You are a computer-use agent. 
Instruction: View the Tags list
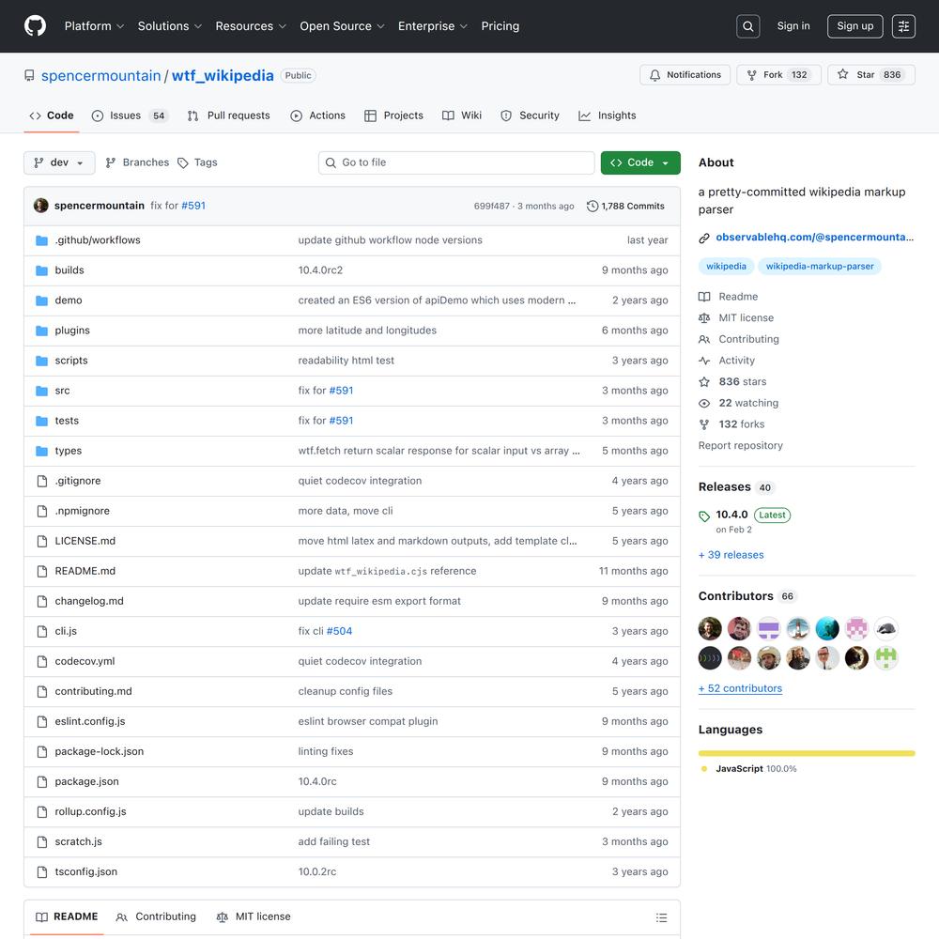pos(197,162)
